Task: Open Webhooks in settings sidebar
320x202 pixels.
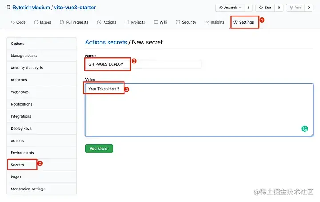Action: tap(42, 92)
